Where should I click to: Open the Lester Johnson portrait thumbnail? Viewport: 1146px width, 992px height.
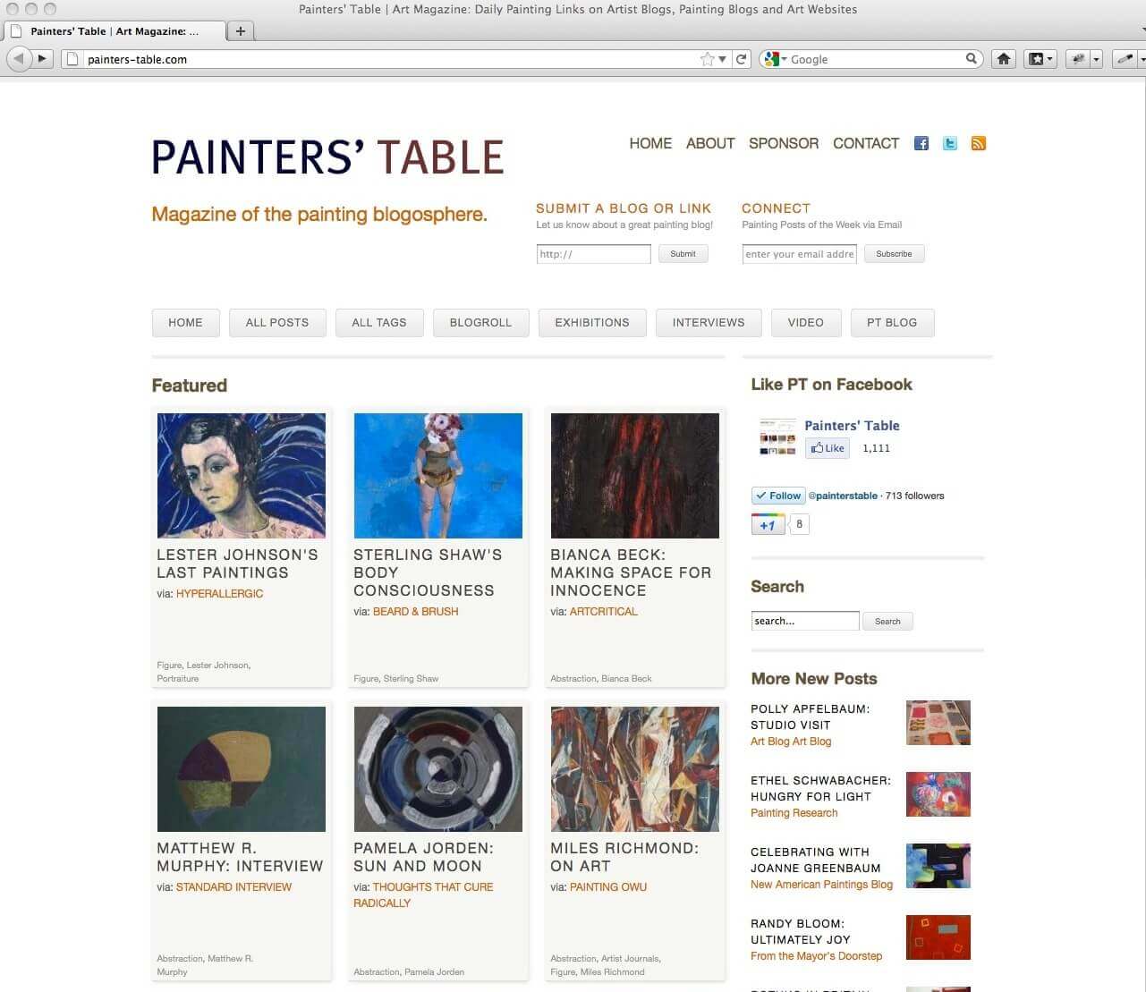(242, 476)
